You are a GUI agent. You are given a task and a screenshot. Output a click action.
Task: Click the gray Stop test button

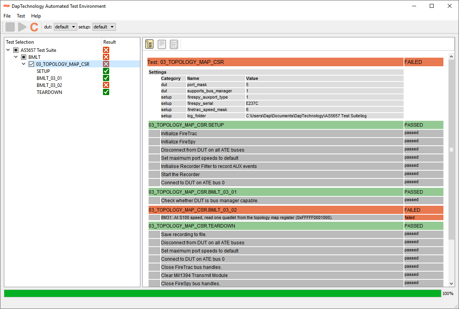10,27
